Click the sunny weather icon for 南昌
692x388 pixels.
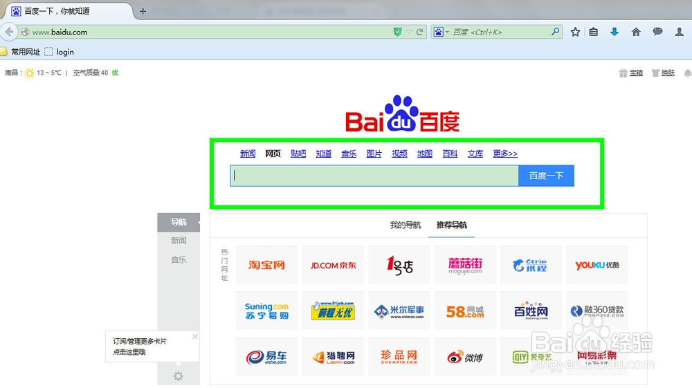coord(29,73)
